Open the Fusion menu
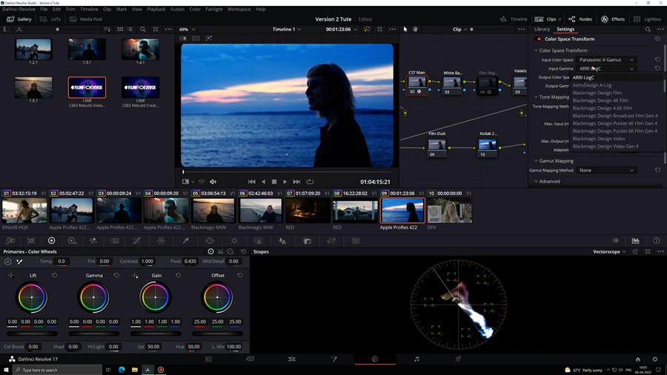The height and width of the screenshot is (375, 667). click(x=177, y=9)
